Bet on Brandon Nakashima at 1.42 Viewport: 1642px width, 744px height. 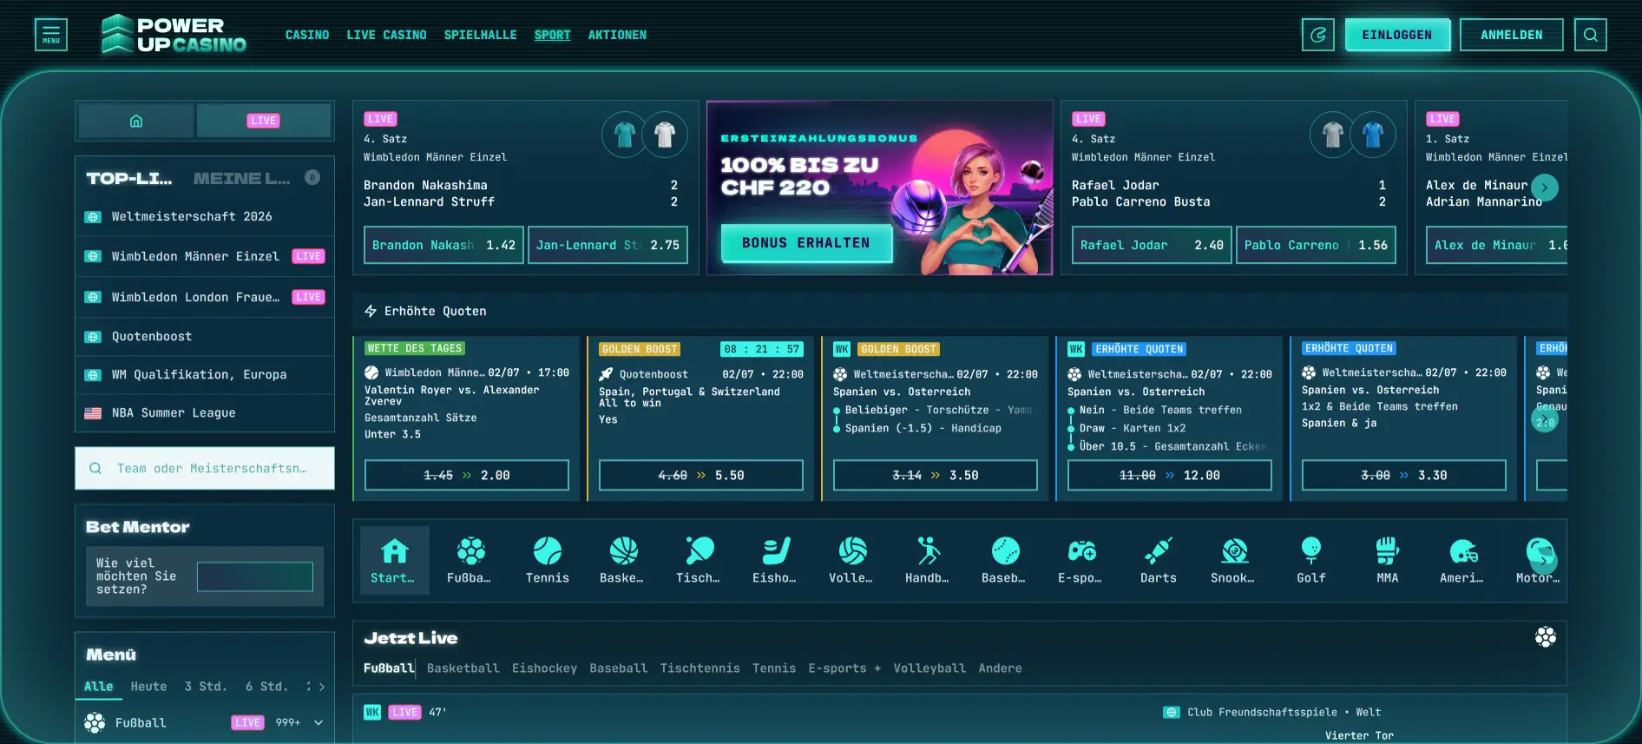coord(443,245)
